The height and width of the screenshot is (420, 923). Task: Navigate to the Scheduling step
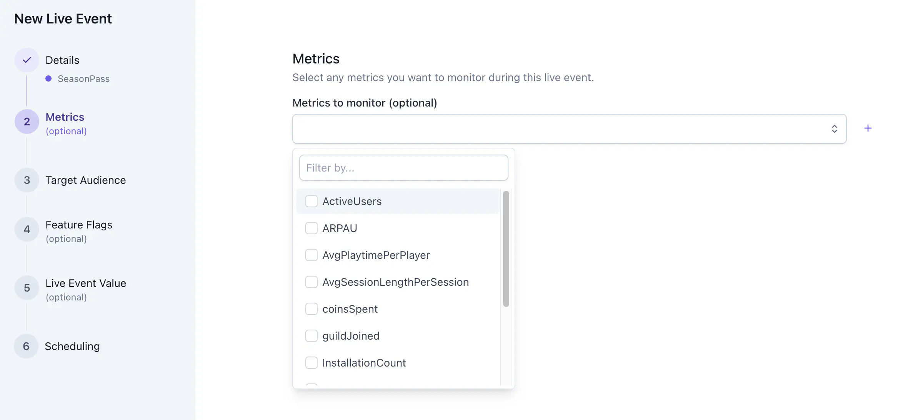tap(73, 346)
